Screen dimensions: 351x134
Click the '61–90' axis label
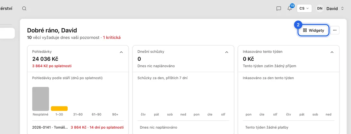pos(96,114)
